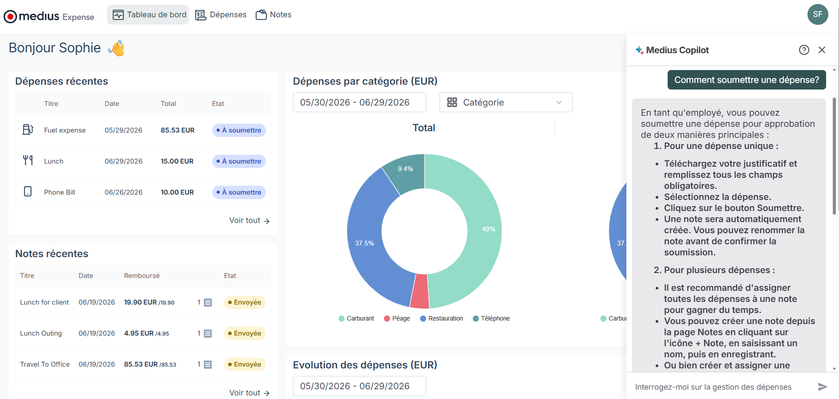Click Envoyée badge for Lunch for client

pyautogui.click(x=245, y=302)
